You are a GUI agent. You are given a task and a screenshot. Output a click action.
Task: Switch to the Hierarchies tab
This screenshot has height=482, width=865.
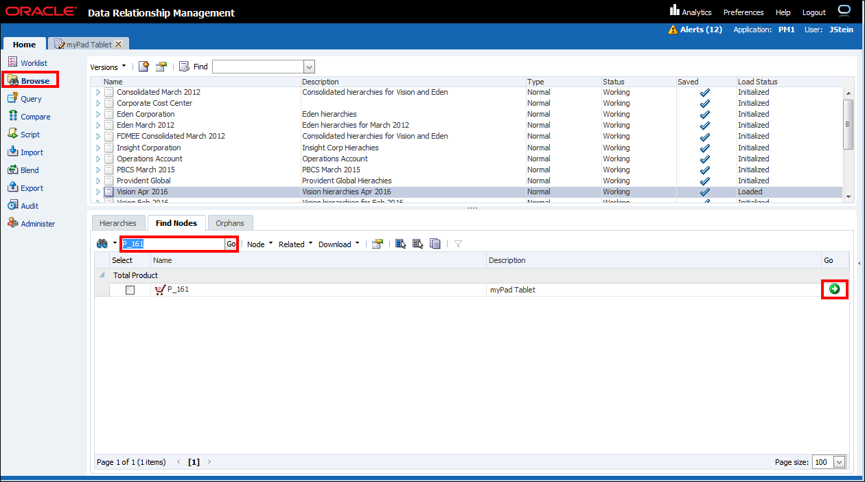117,223
